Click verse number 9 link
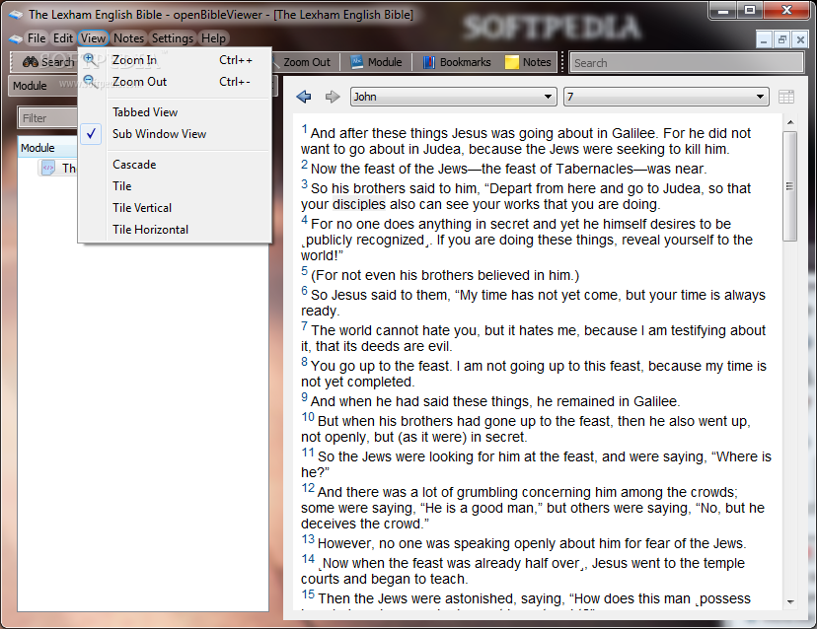Screen dimensions: 817x629 point(304,397)
